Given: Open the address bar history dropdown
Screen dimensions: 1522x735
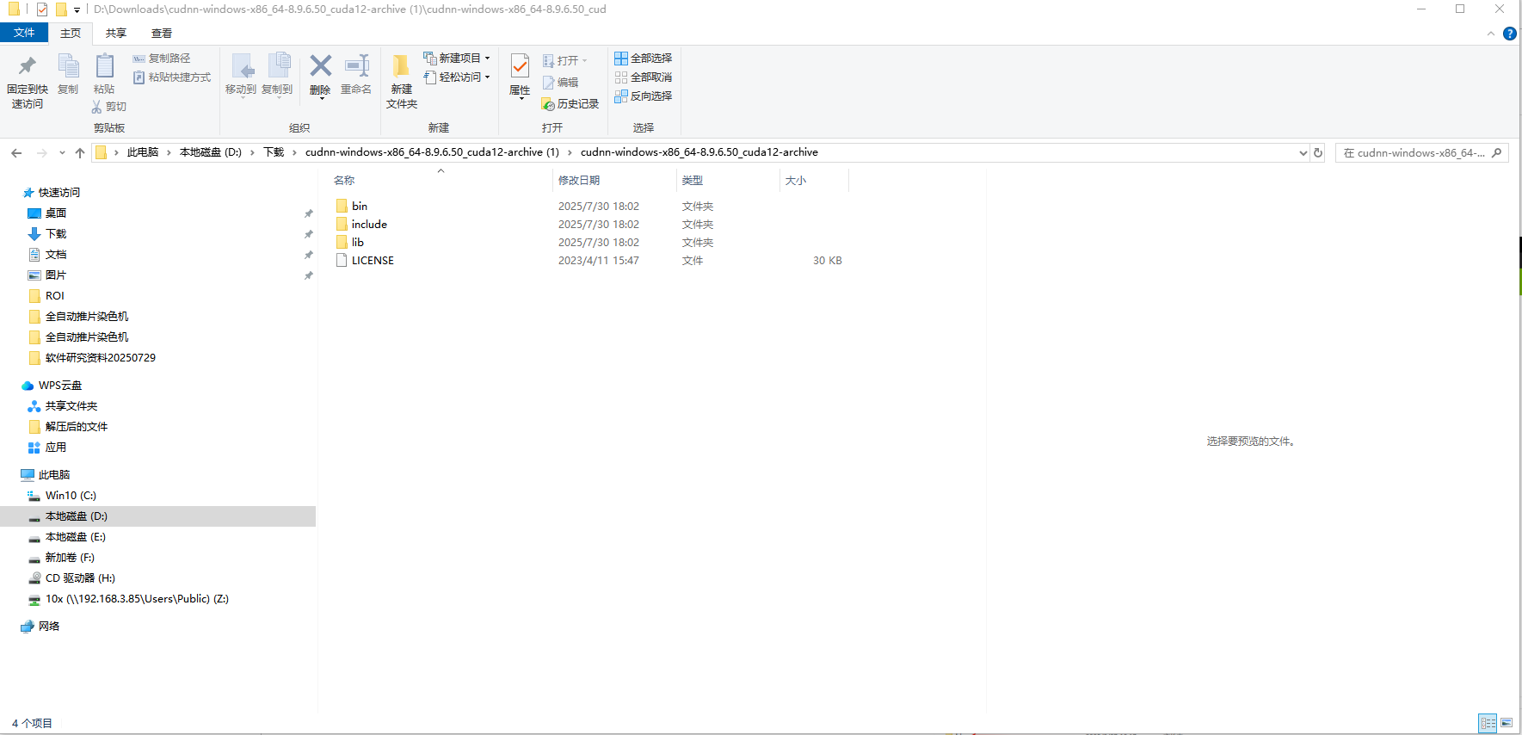Looking at the screenshot, I should pyautogui.click(x=1303, y=152).
